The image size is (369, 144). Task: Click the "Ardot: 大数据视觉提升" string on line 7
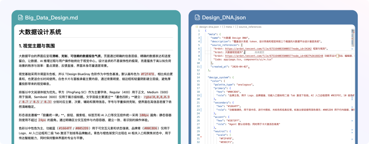(229, 52)
